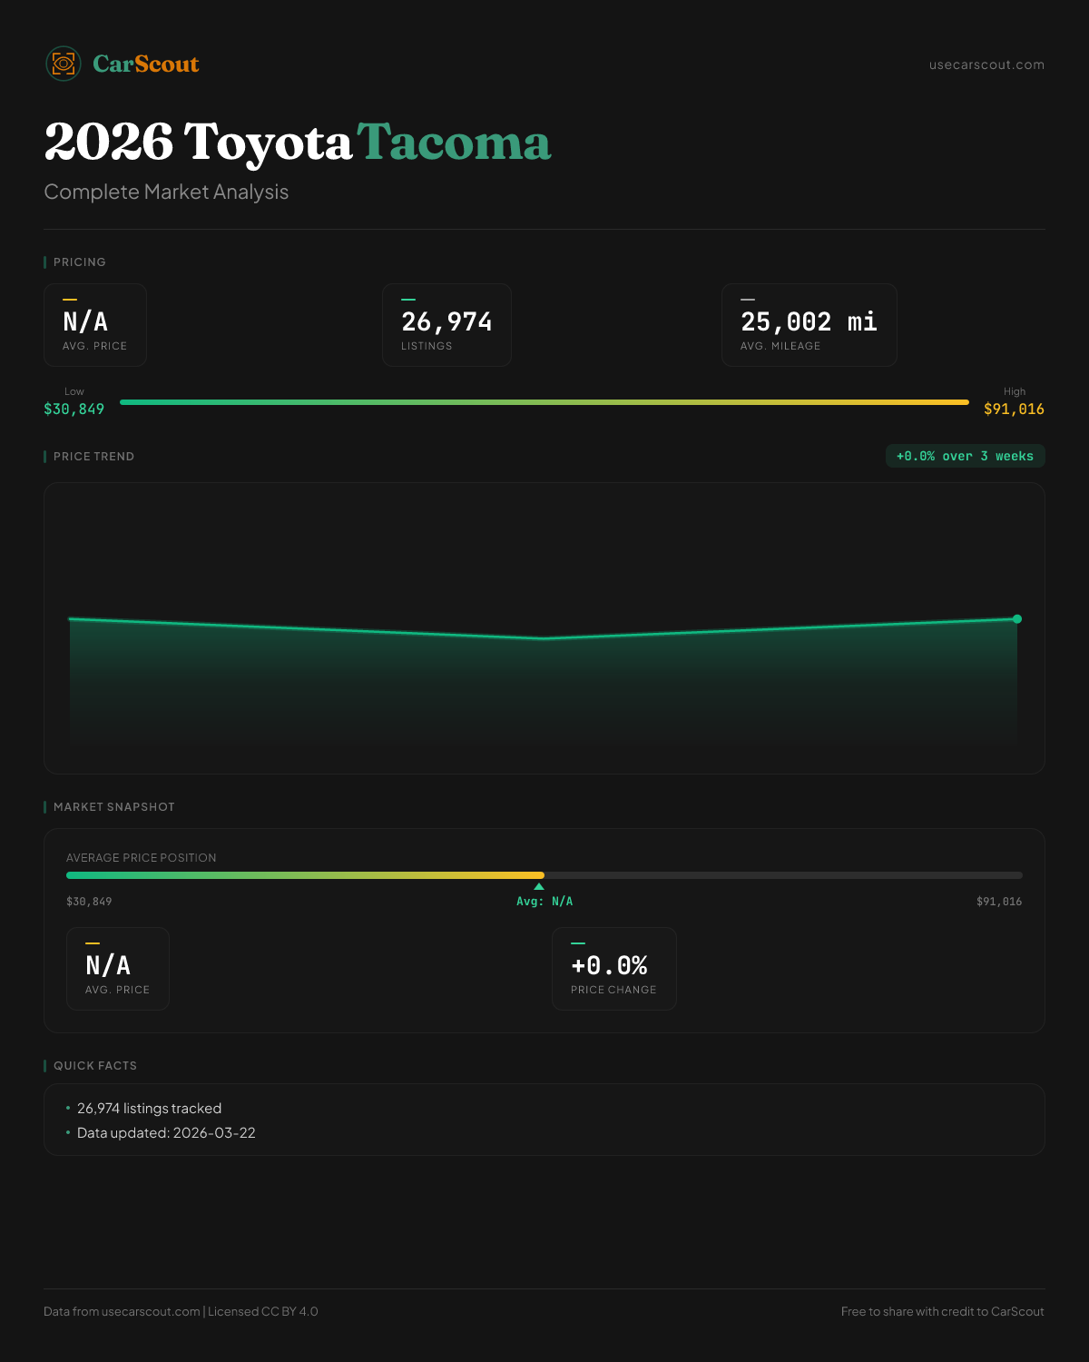1089x1362 pixels.
Task: Click the end data point on trend chart
Action: pyautogui.click(x=1017, y=619)
